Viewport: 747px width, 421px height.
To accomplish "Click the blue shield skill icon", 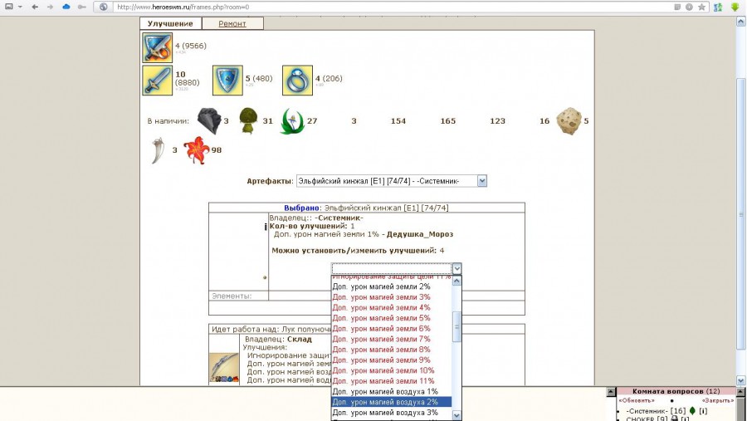I will [227, 80].
